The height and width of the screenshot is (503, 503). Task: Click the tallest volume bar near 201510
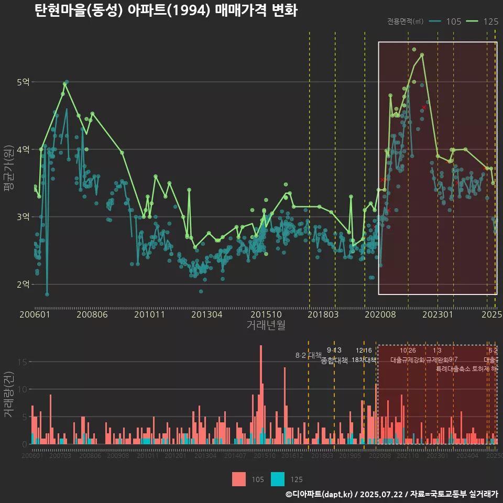[261, 395]
